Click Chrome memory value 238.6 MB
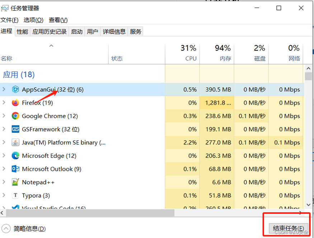This screenshot has height=238, width=314. click(218, 116)
